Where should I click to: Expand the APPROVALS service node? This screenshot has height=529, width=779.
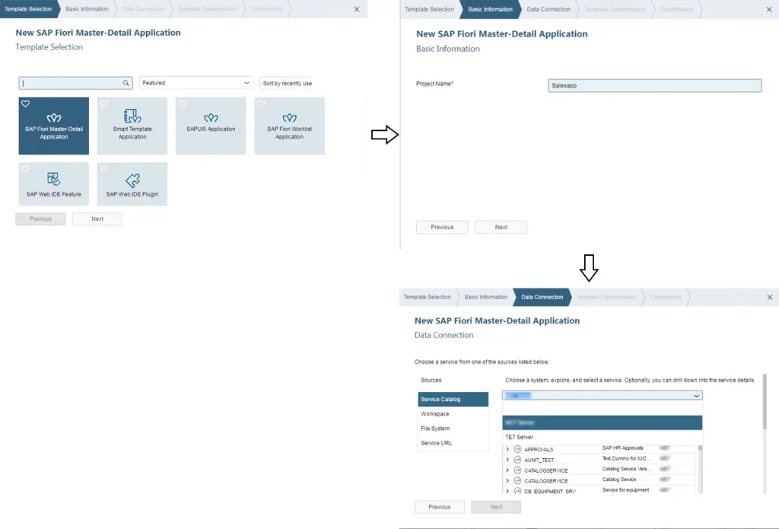click(x=507, y=449)
